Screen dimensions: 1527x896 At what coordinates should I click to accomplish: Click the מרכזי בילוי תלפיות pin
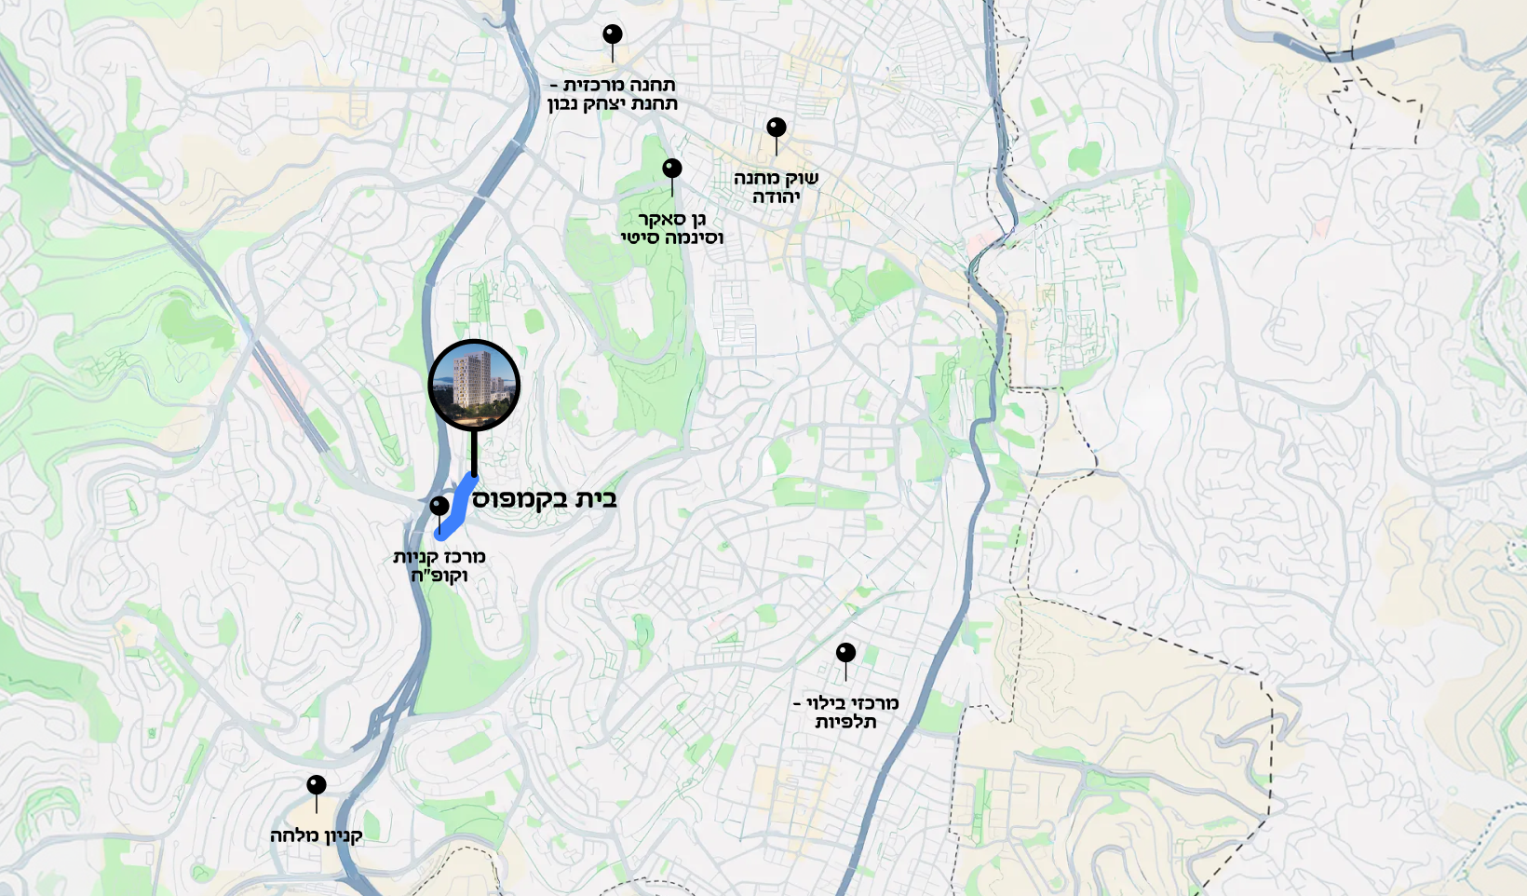(x=845, y=655)
